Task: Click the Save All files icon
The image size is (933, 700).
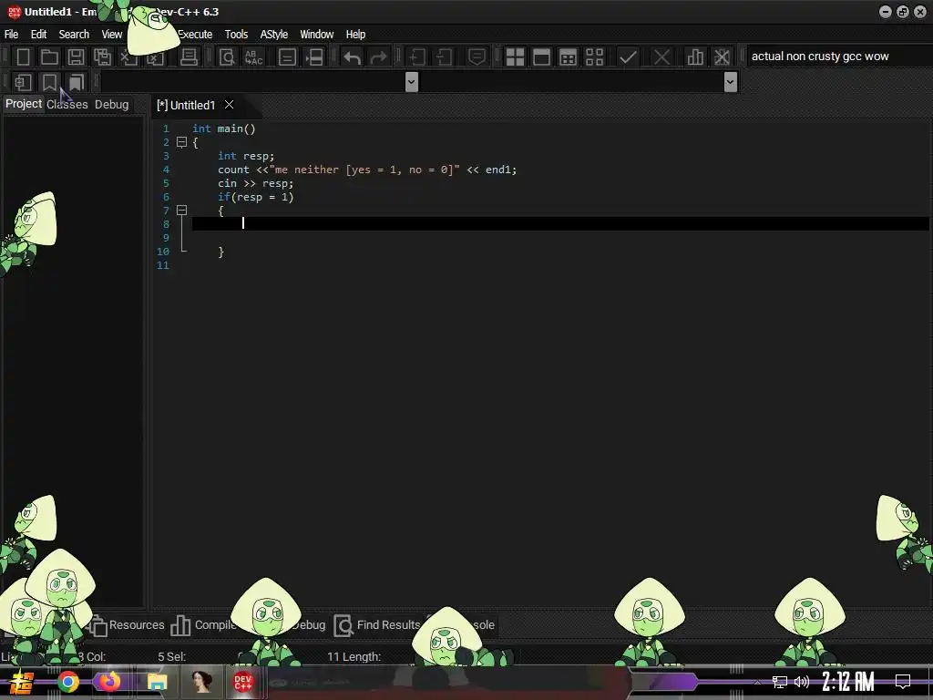Action: tap(102, 57)
